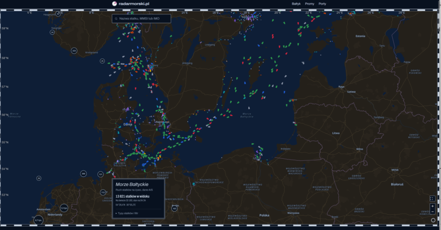This screenshot has height=230, width=441.
Task: Open the ship cluster below Stavanger label
Action: click(52, 32)
